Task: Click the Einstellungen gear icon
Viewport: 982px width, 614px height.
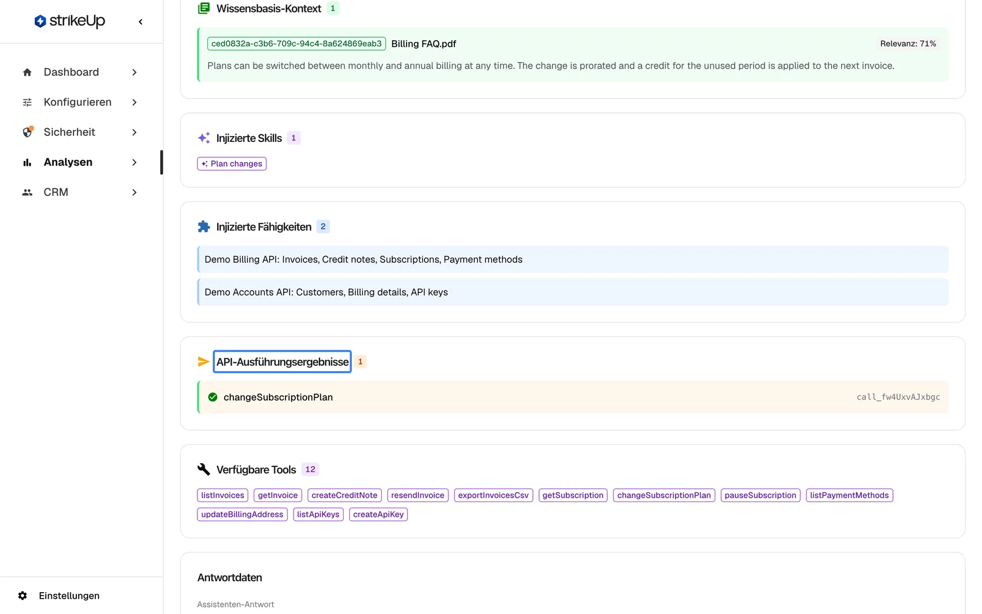Action: click(x=22, y=595)
